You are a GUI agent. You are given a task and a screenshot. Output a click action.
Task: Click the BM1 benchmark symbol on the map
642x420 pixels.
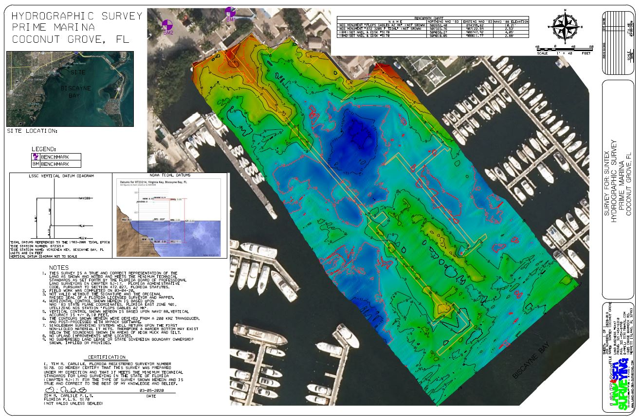point(231,11)
